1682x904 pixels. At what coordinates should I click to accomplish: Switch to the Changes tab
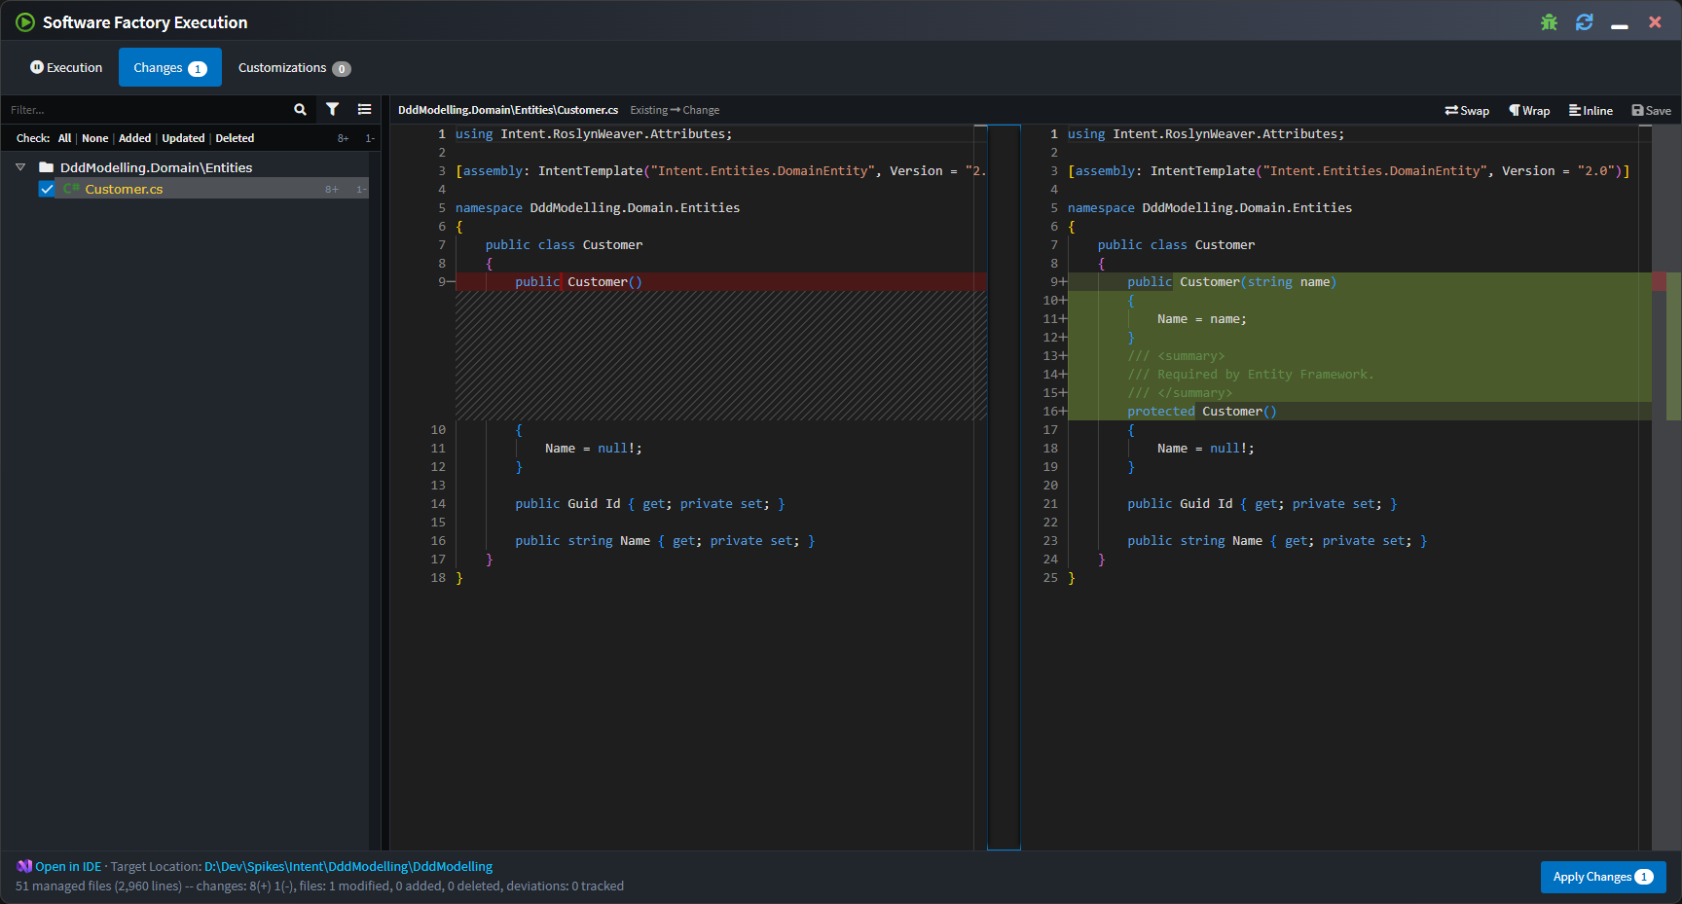170,67
